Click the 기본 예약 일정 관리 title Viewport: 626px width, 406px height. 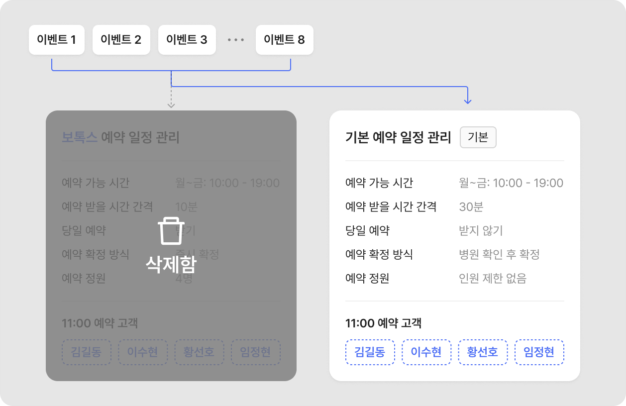398,138
